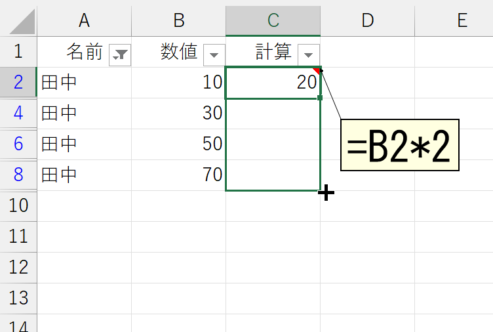The width and height of the screenshot is (493, 332).
Task: Click 田中 in row 6
Action: 59,144
